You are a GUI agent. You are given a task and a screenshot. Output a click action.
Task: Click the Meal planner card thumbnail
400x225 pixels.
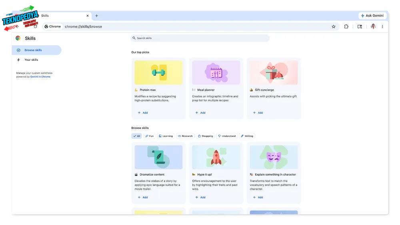pos(216,72)
